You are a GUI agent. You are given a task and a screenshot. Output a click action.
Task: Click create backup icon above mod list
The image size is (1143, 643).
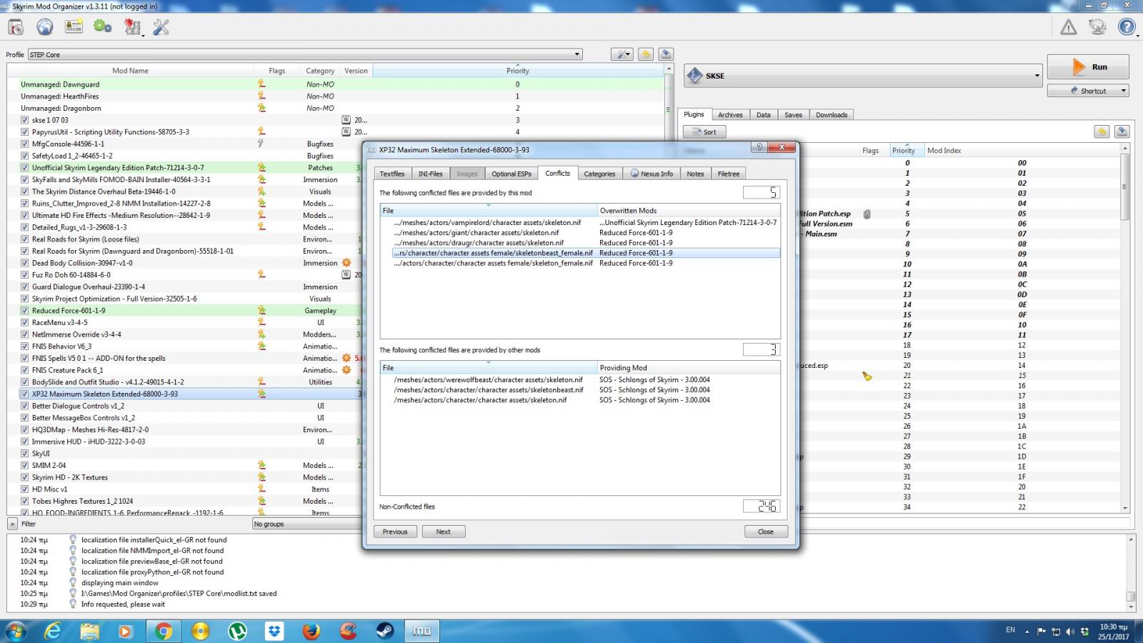coord(666,54)
